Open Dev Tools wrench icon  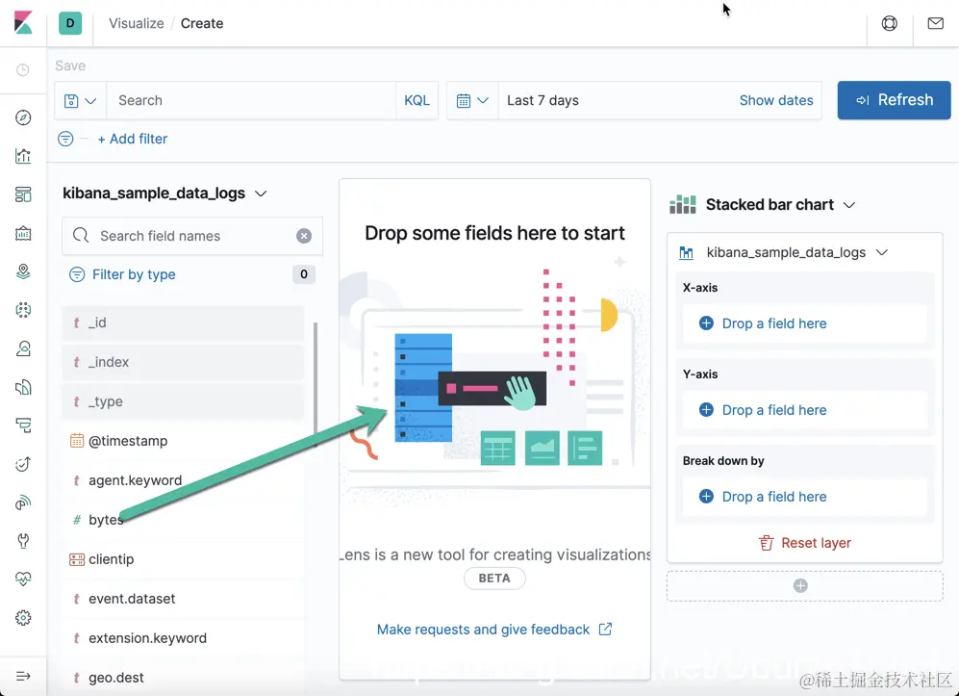click(23, 541)
